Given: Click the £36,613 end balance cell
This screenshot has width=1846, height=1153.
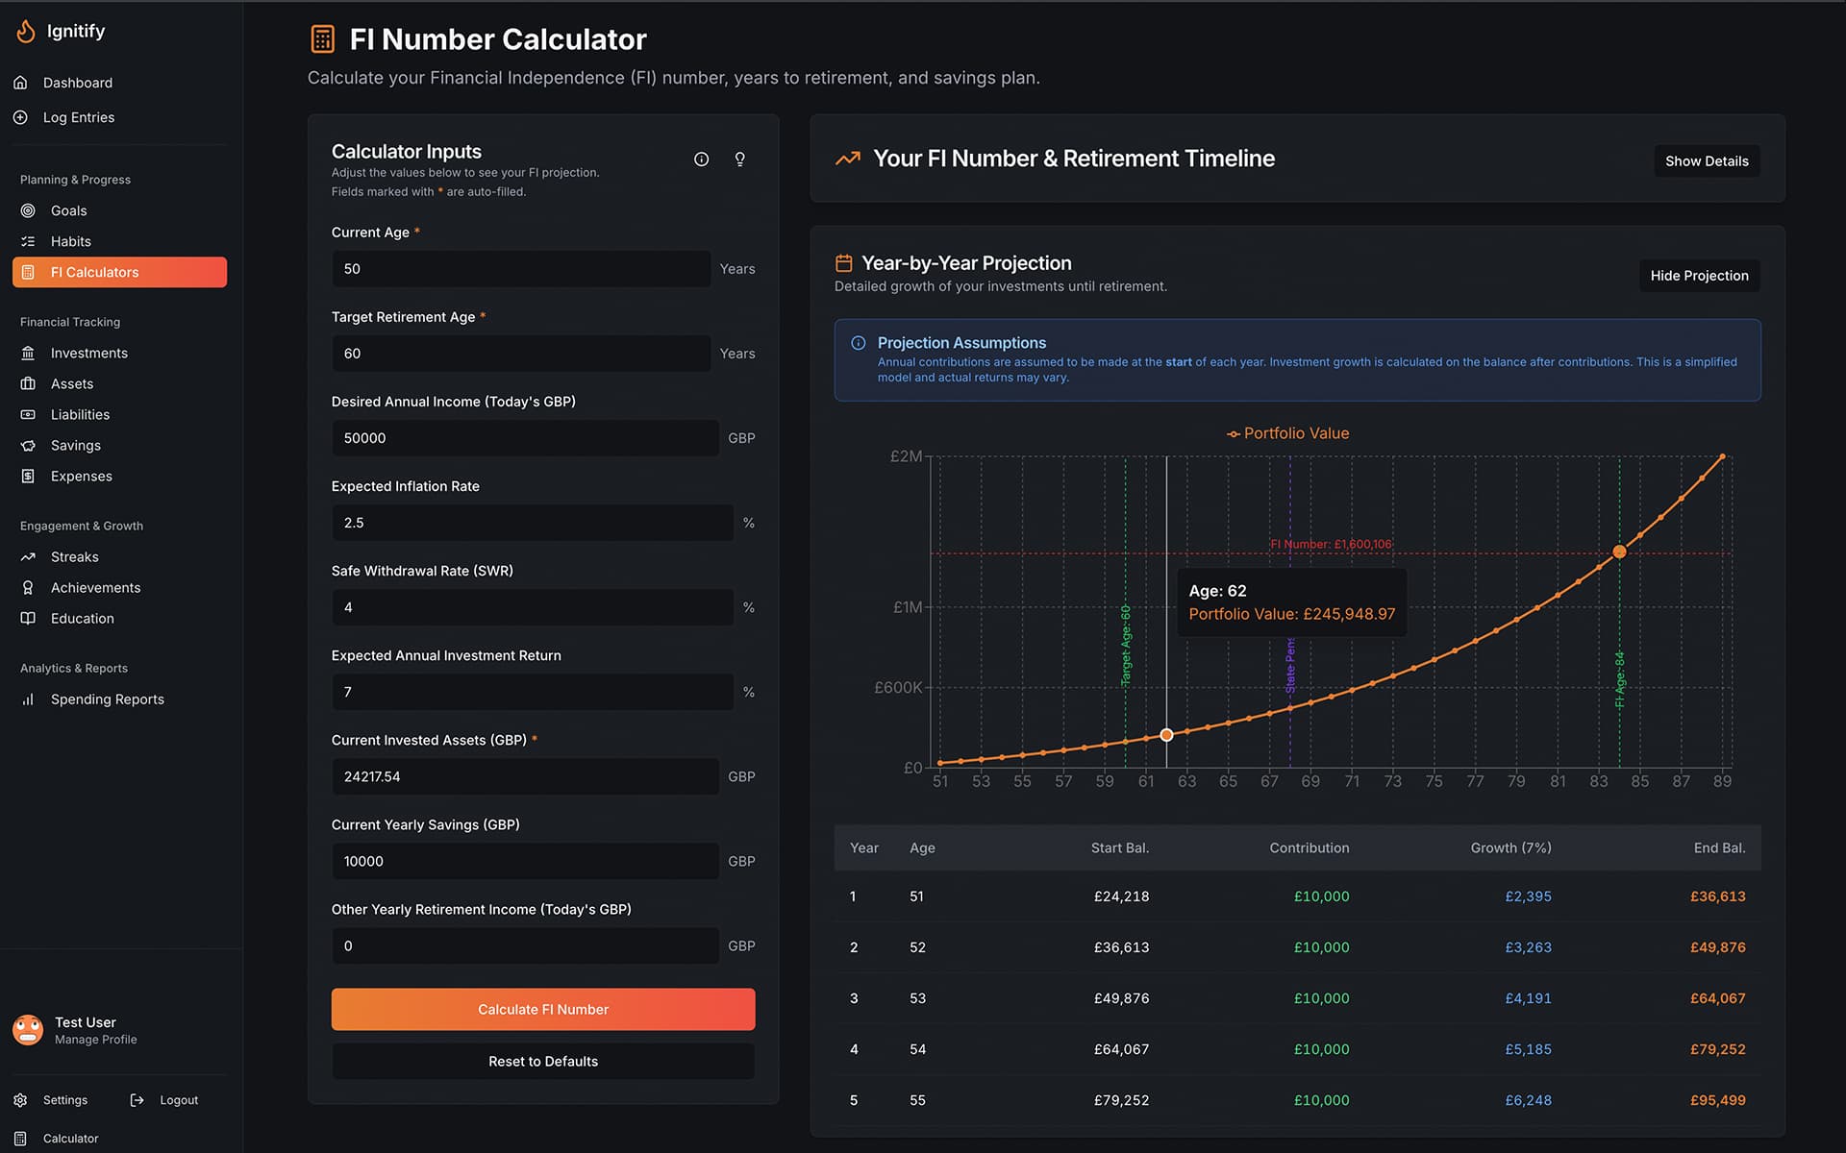Looking at the screenshot, I should (1717, 896).
